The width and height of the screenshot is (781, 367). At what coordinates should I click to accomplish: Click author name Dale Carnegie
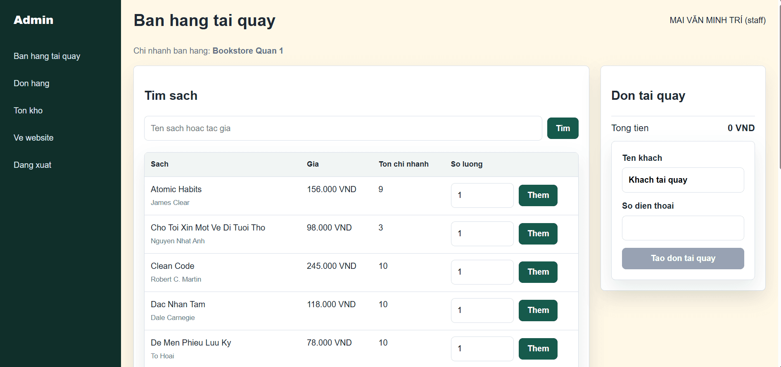(173, 318)
